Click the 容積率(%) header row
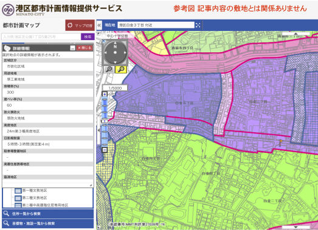Image resolution: width=318 pixels, height=230 pixels. coord(48,86)
